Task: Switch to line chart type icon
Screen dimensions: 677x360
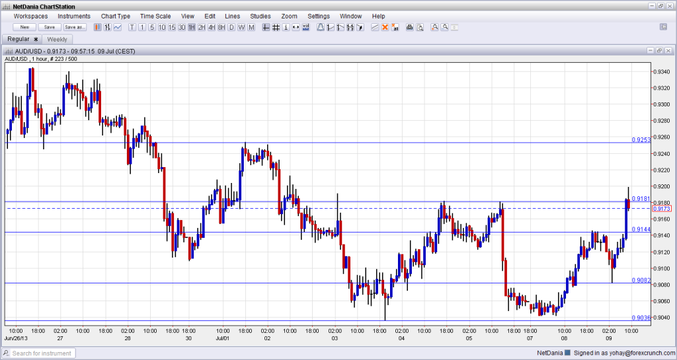Action: 117,27
